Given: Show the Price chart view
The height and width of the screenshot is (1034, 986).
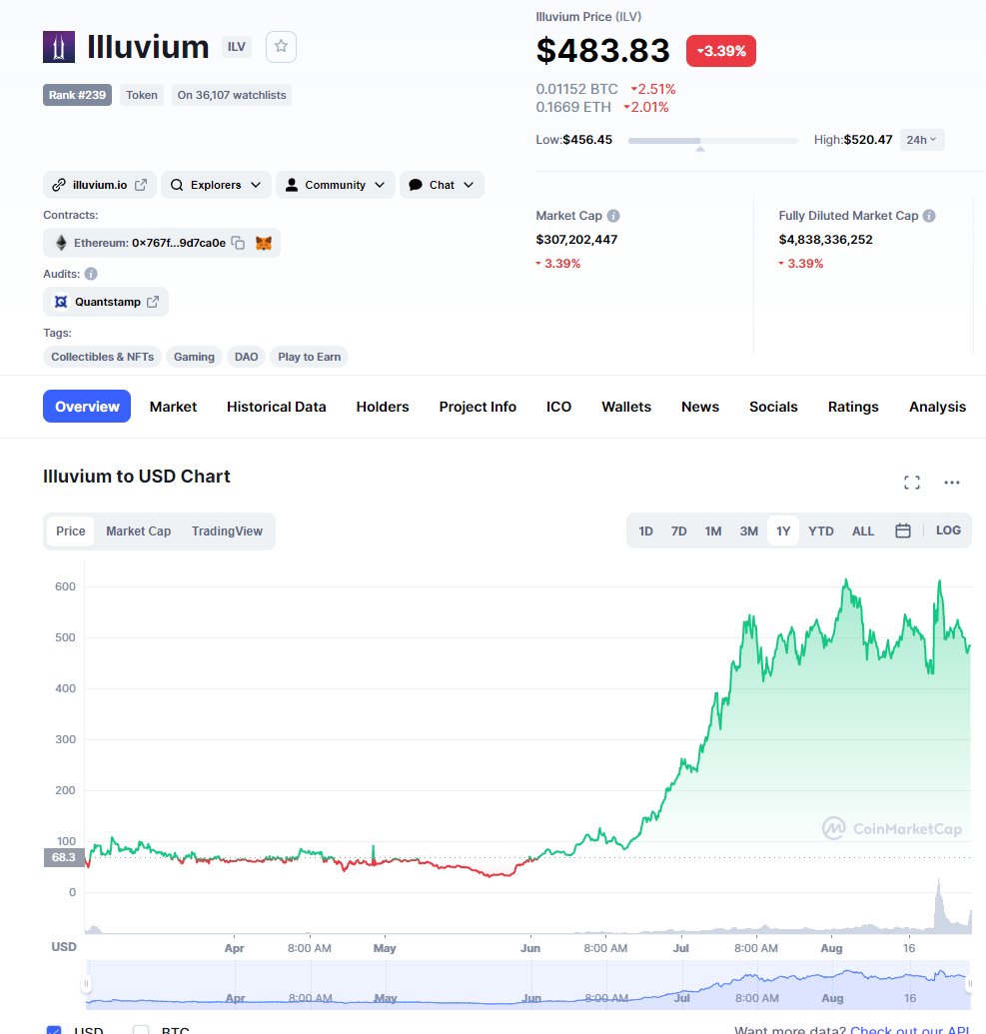Looking at the screenshot, I should point(71,530).
